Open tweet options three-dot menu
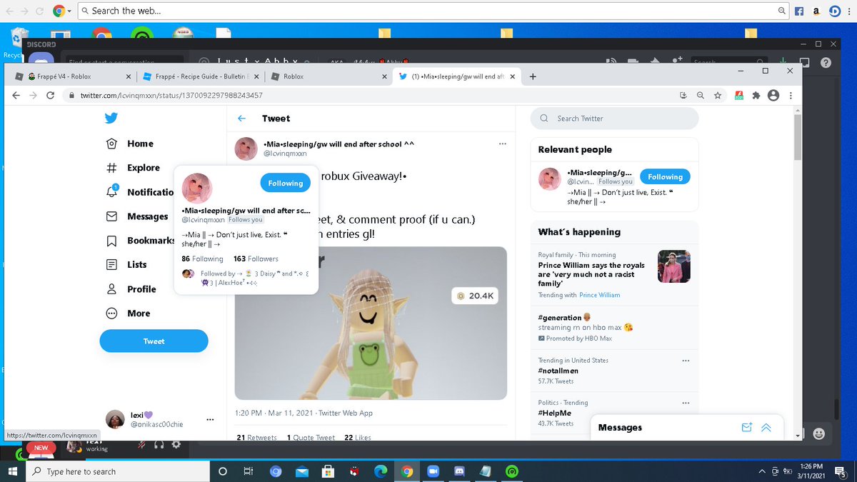Image resolution: width=857 pixels, height=482 pixels. click(502, 144)
